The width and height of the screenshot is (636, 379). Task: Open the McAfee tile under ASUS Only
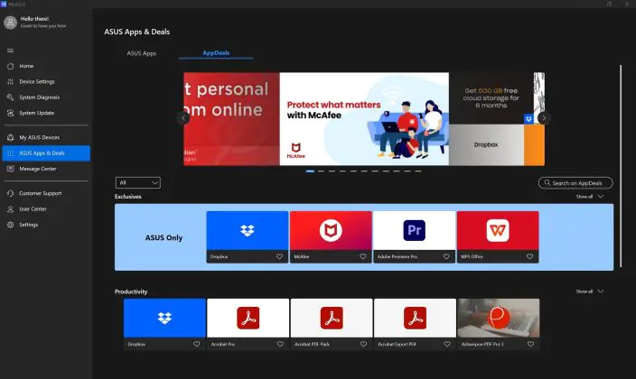point(331,236)
